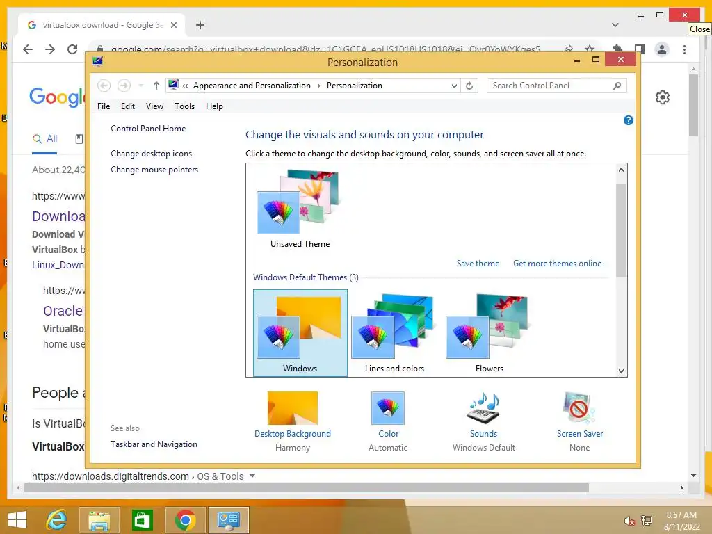The image size is (712, 534).
Task: Click Save theme link
Action: point(478,264)
